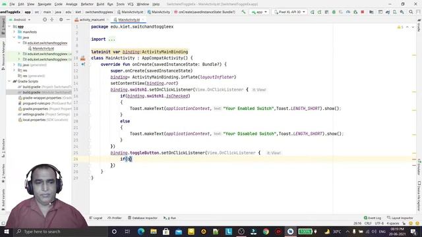
Task: Collapse the java folder node
Action: point(15,38)
